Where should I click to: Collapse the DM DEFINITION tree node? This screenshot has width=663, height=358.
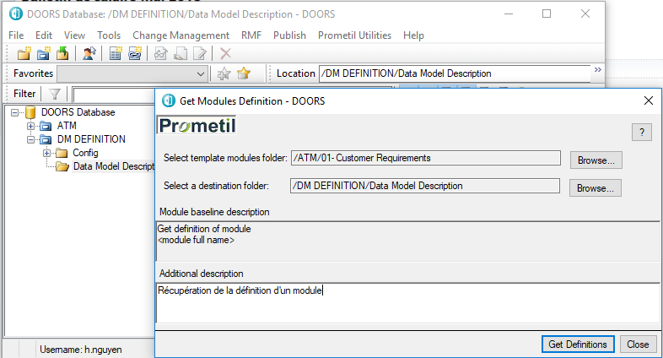(x=30, y=139)
